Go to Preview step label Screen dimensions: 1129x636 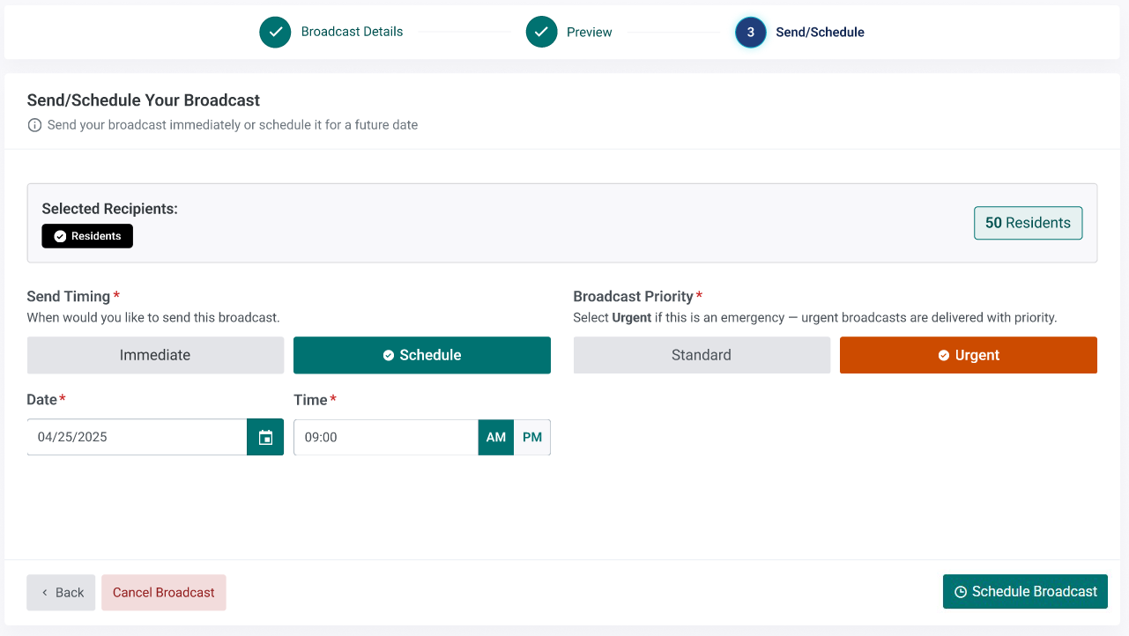pyautogui.click(x=590, y=32)
